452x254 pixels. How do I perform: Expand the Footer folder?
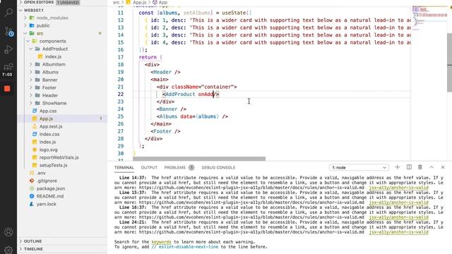[49, 87]
